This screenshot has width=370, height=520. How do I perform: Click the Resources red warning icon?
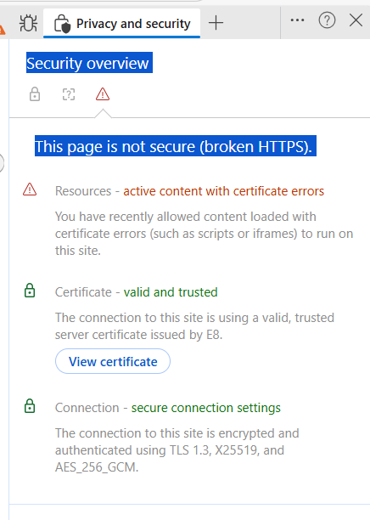click(x=30, y=189)
